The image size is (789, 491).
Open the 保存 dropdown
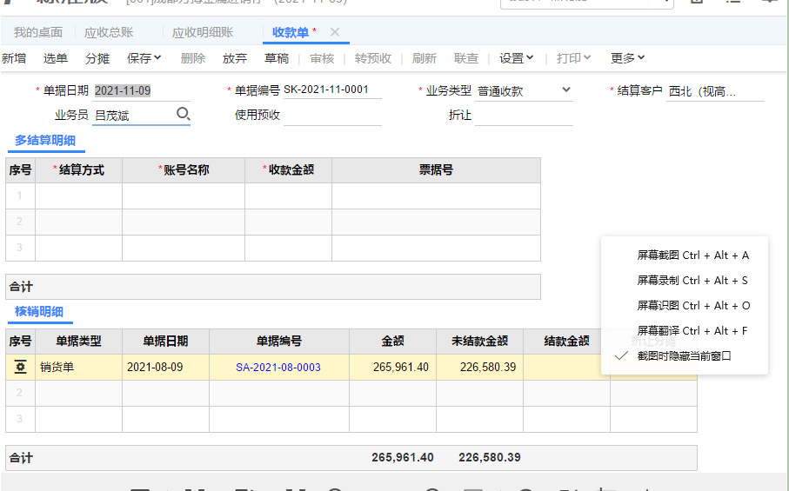point(144,58)
